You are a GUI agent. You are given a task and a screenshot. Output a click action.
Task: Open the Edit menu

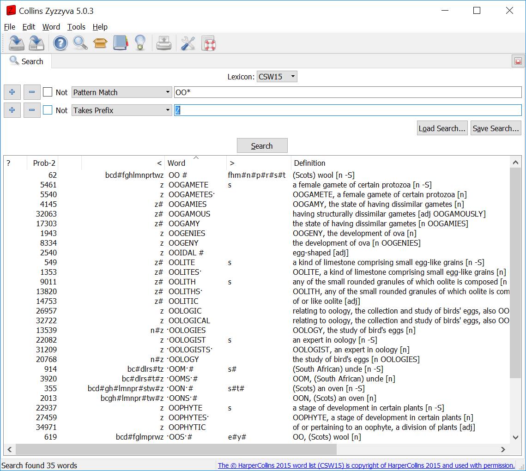(29, 27)
